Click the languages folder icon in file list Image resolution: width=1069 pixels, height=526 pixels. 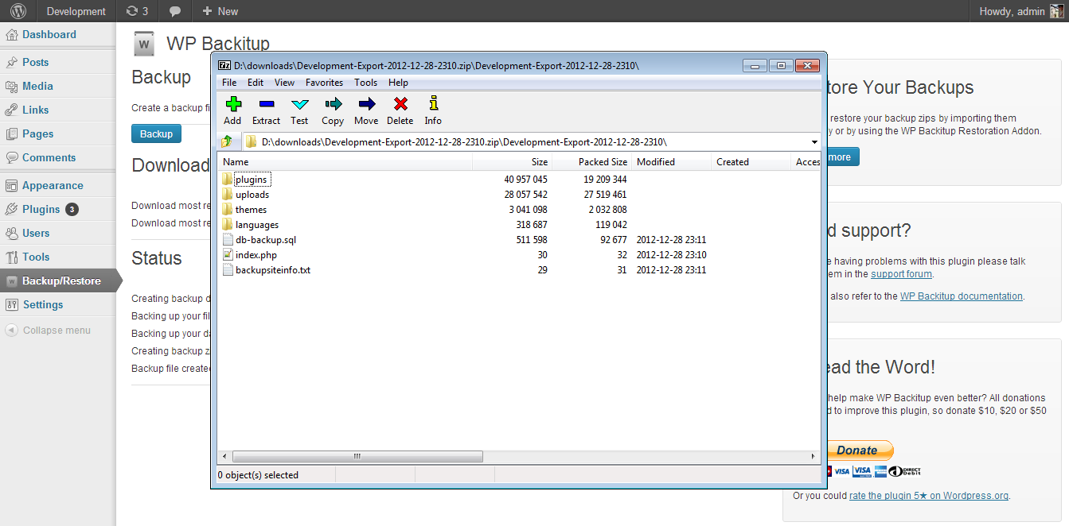click(x=227, y=225)
